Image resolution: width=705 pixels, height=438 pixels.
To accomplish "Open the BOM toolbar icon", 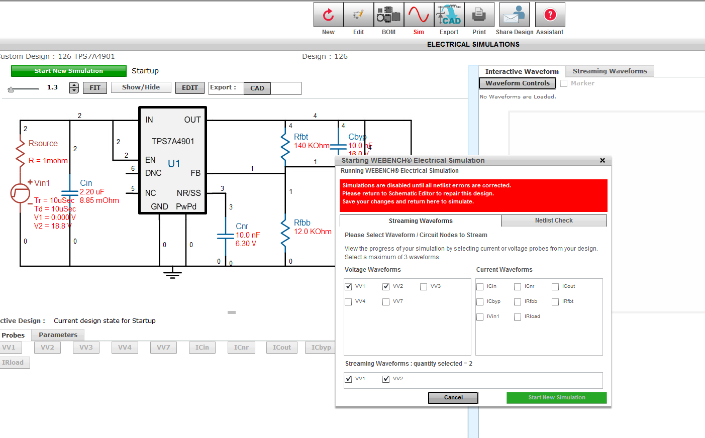I will coord(389,15).
